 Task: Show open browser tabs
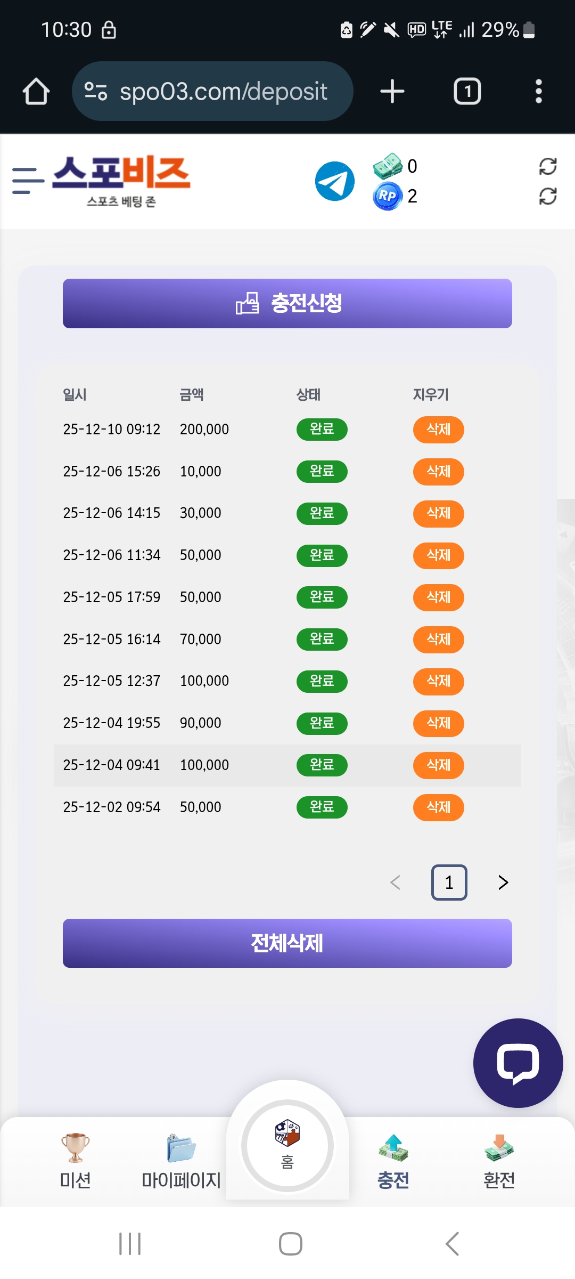coord(467,91)
